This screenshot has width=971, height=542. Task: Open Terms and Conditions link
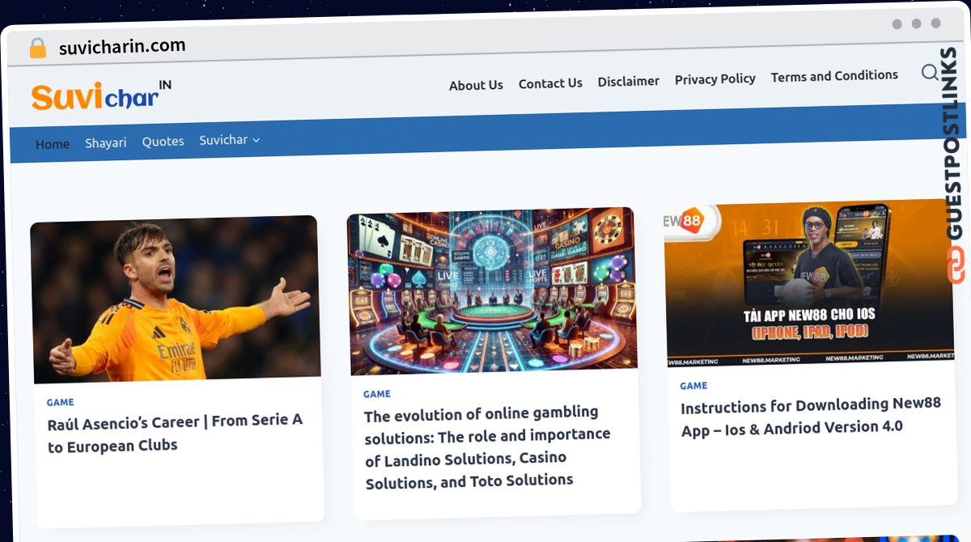pyautogui.click(x=834, y=76)
